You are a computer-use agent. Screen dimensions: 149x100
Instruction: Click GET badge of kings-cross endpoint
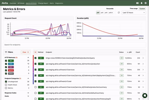point(41,58)
